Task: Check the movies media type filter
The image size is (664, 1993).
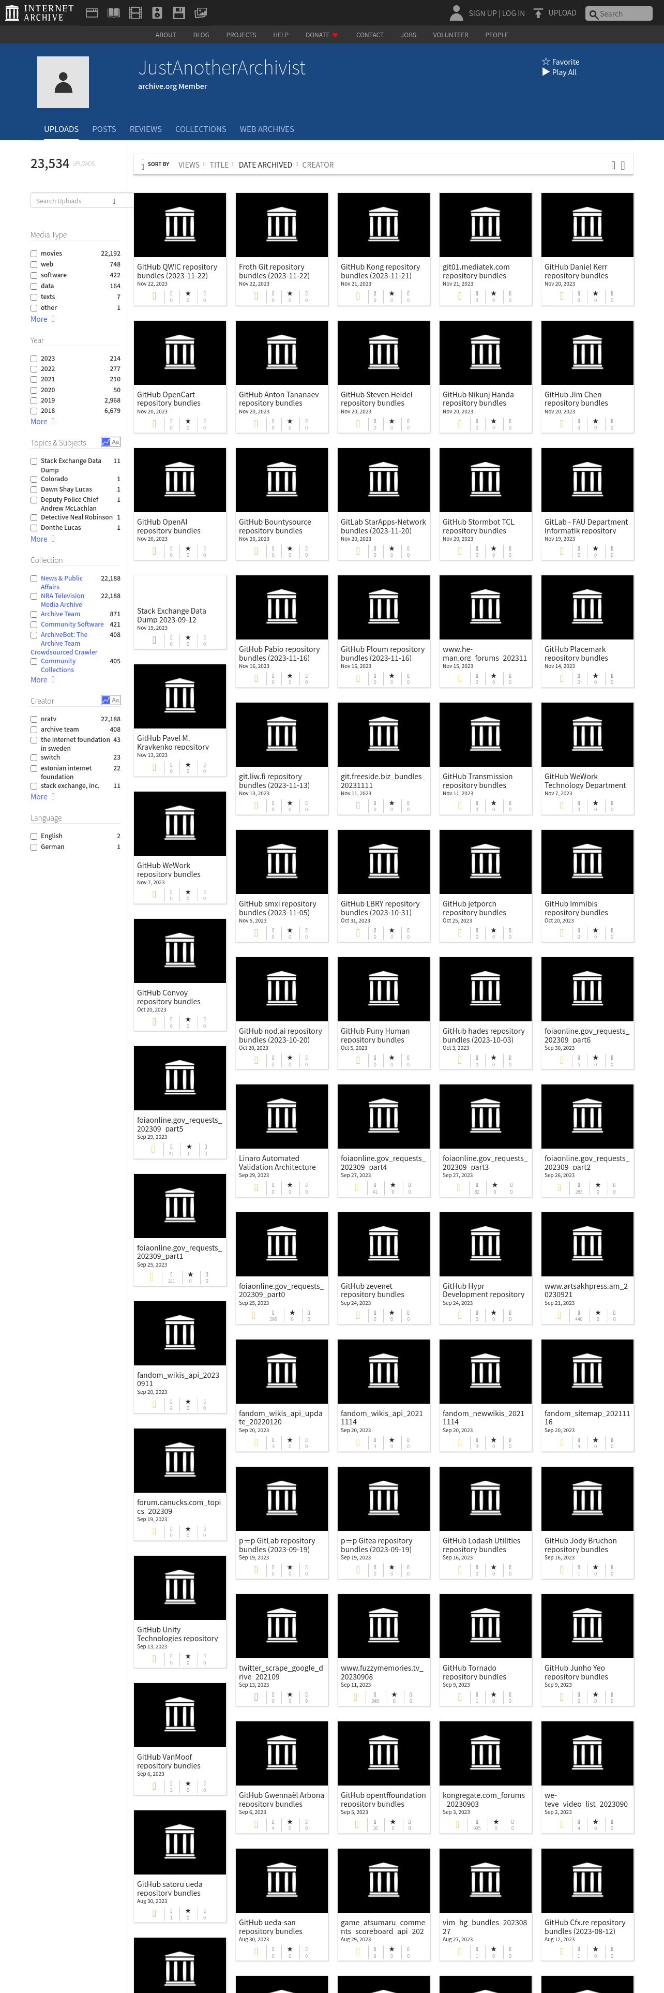Action: (34, 254)
